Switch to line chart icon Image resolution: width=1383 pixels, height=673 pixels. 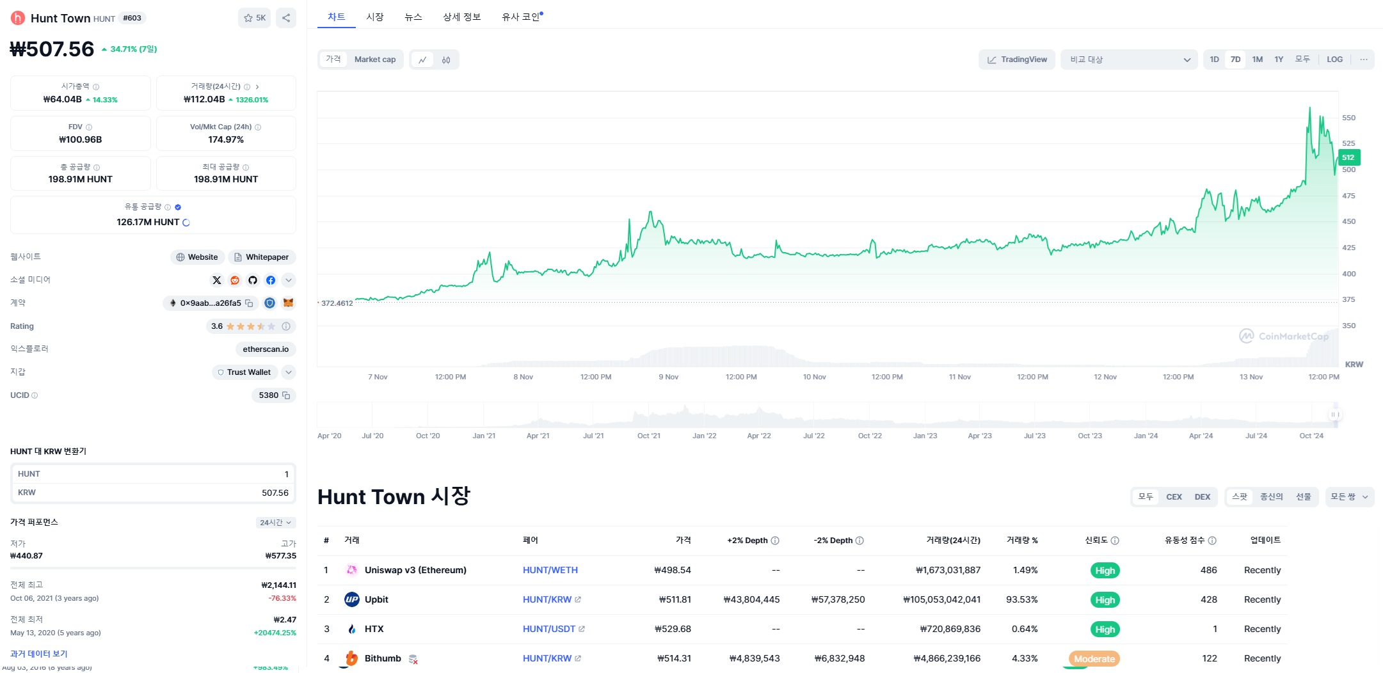(422, 59)
